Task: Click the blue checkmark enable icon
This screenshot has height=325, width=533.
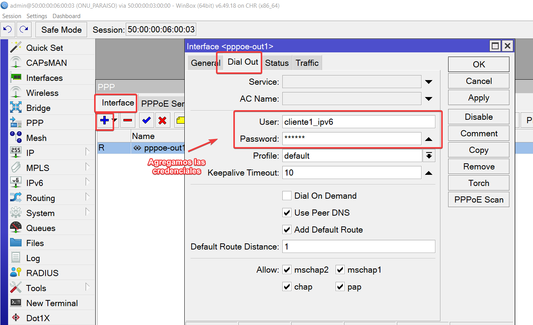Action: click(146, 121)
